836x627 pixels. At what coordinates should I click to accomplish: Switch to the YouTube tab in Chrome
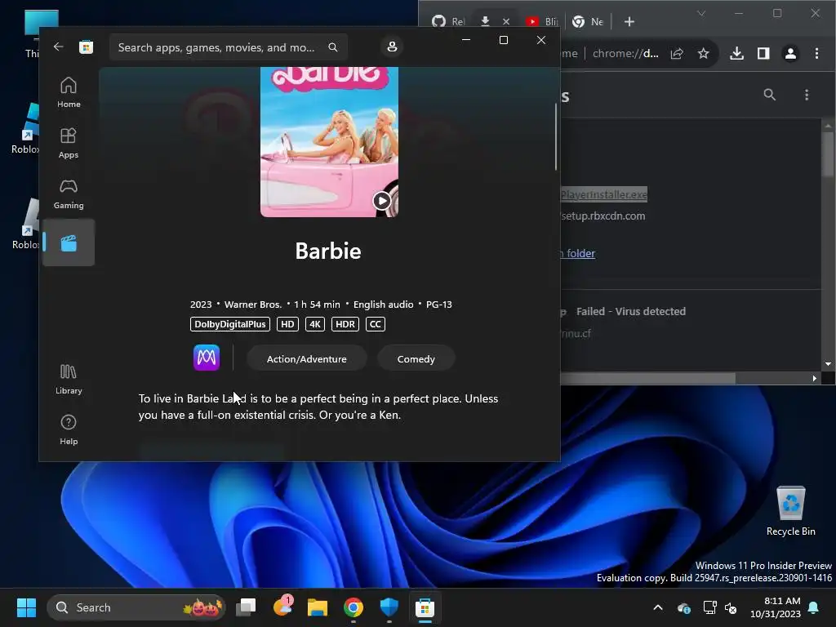541,21
